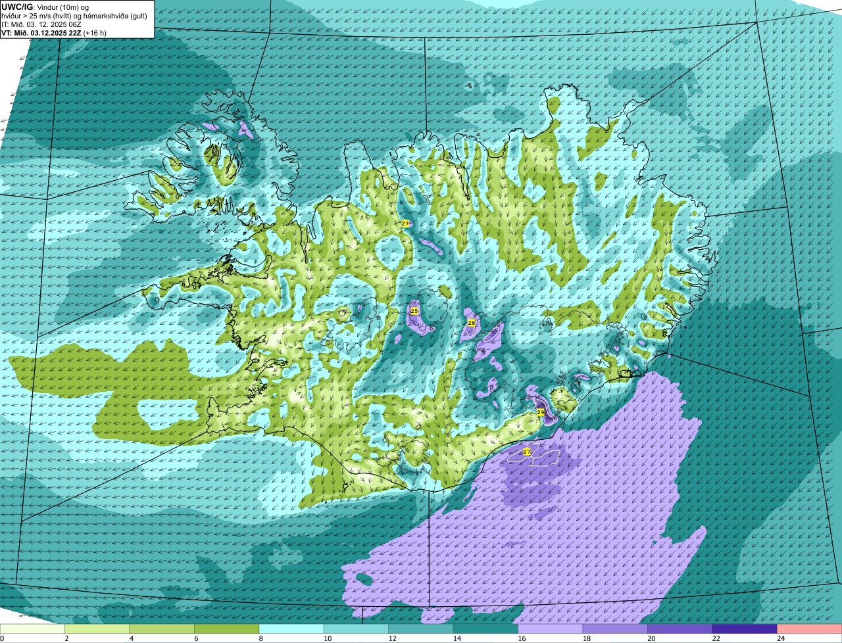Select the pink above-24 m/s legend swatch
The width and height of the screenshot is (842, 643).
tap(810, 629)
